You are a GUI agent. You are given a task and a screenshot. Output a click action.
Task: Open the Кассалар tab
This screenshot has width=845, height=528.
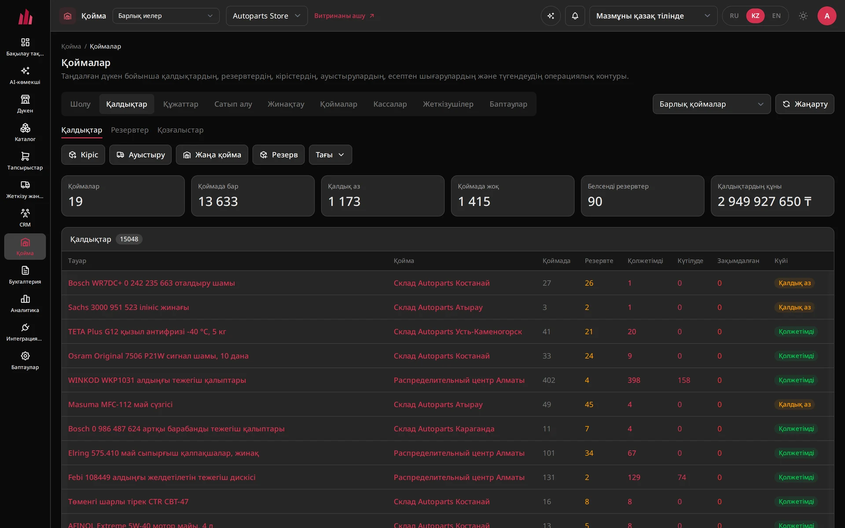pyautogui.click(x=390, y=104)
